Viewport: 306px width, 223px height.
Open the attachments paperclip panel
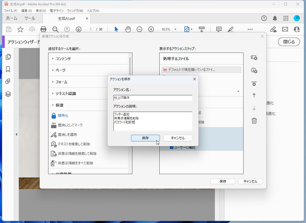[x=8, y=81]
